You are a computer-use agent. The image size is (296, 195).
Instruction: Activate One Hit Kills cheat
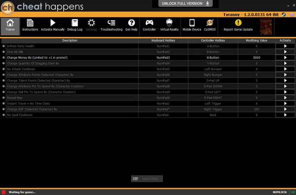click(x=285, y=52)
